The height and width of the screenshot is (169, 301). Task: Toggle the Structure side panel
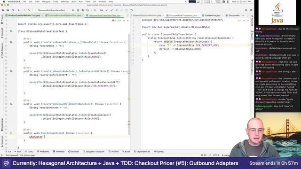(2, 141)
